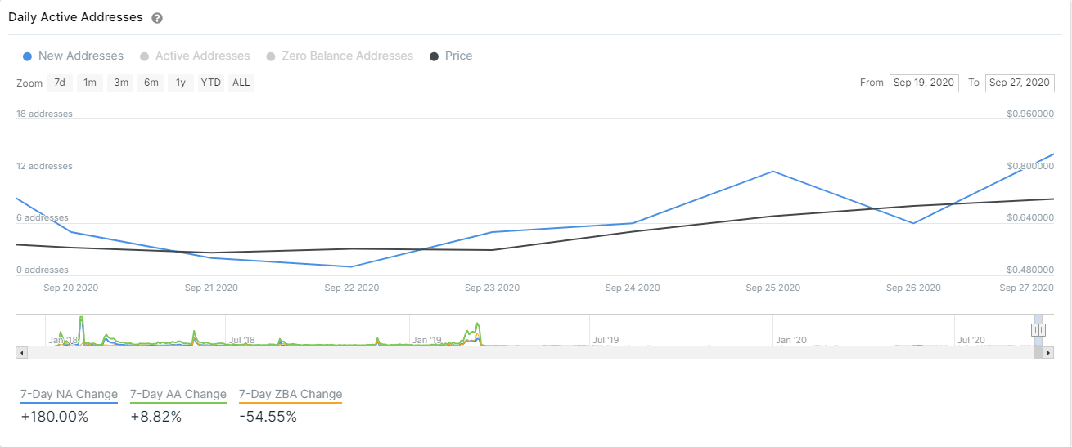Open the 7-Day NA Change metric

[x=70, y=395]
